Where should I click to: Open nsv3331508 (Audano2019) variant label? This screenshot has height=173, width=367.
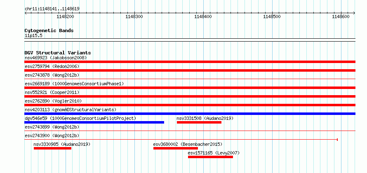coord(205,118)
